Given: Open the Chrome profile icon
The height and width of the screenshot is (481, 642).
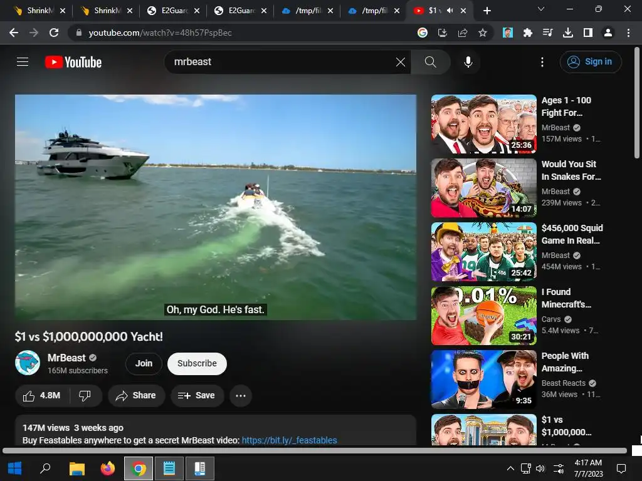Looking at the screenshot, I should point(608,33).
